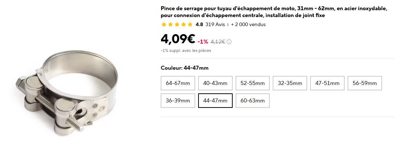Image resolution: width=397 pixels, height=142 pixels.
Task: Pick the 56-59mm variant
Action: tap(365, 83)
